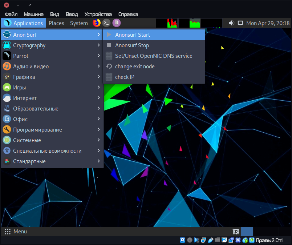The height and width of the screenshot is (245, 292).
Task: Click the CPU system monitor graph
Action: click(x=167, y=23)
